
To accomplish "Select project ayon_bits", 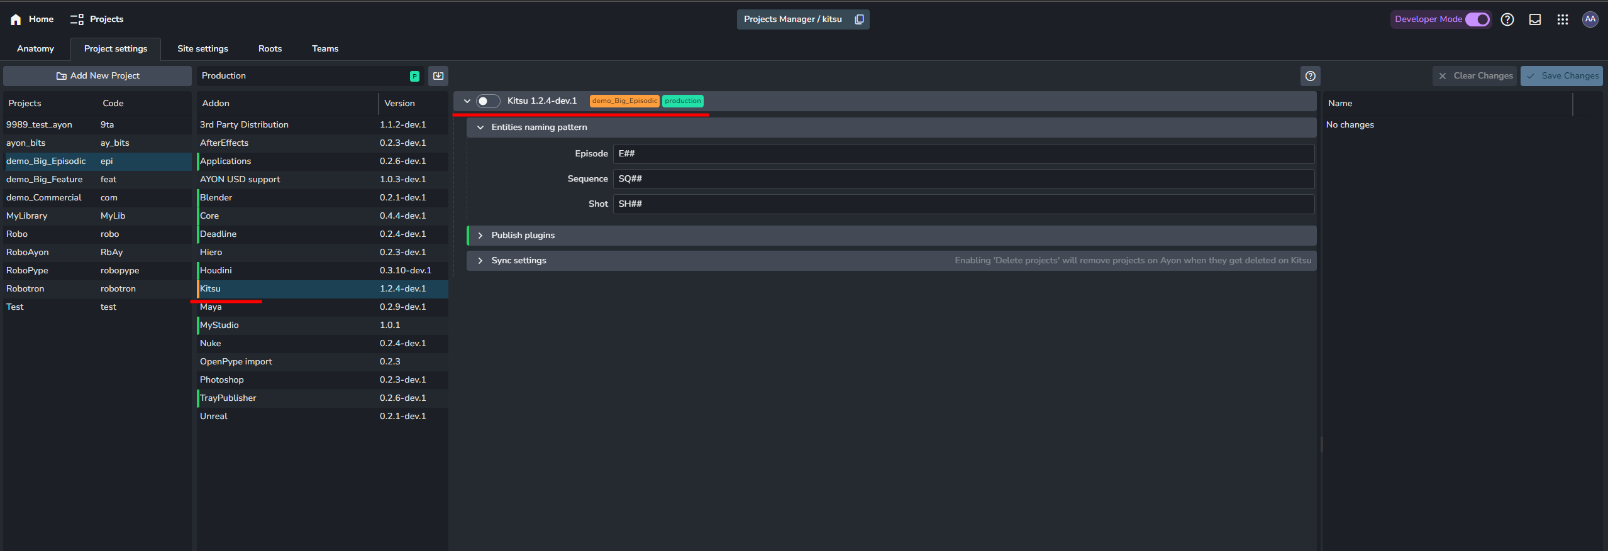I will (97, 143).
